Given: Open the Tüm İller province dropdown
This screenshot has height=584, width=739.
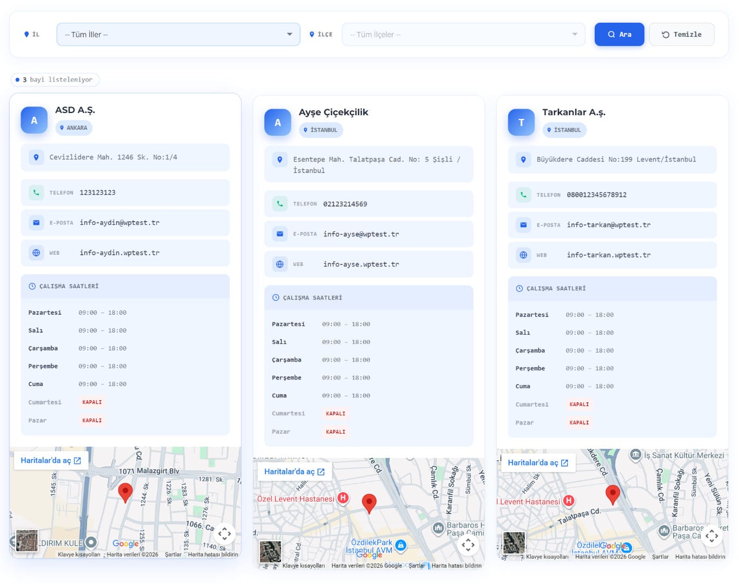Looking at the screenshot, I should (x=178, y=35).
